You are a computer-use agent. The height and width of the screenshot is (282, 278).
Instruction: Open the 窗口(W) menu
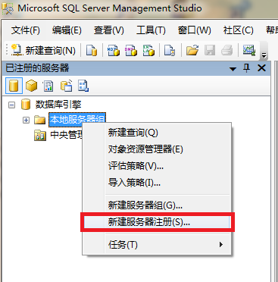click(195, 30)
